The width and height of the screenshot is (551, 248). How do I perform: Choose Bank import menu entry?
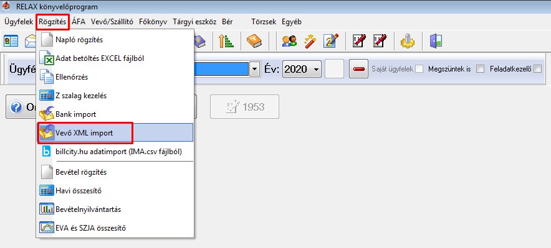click(x=115, y=114)
